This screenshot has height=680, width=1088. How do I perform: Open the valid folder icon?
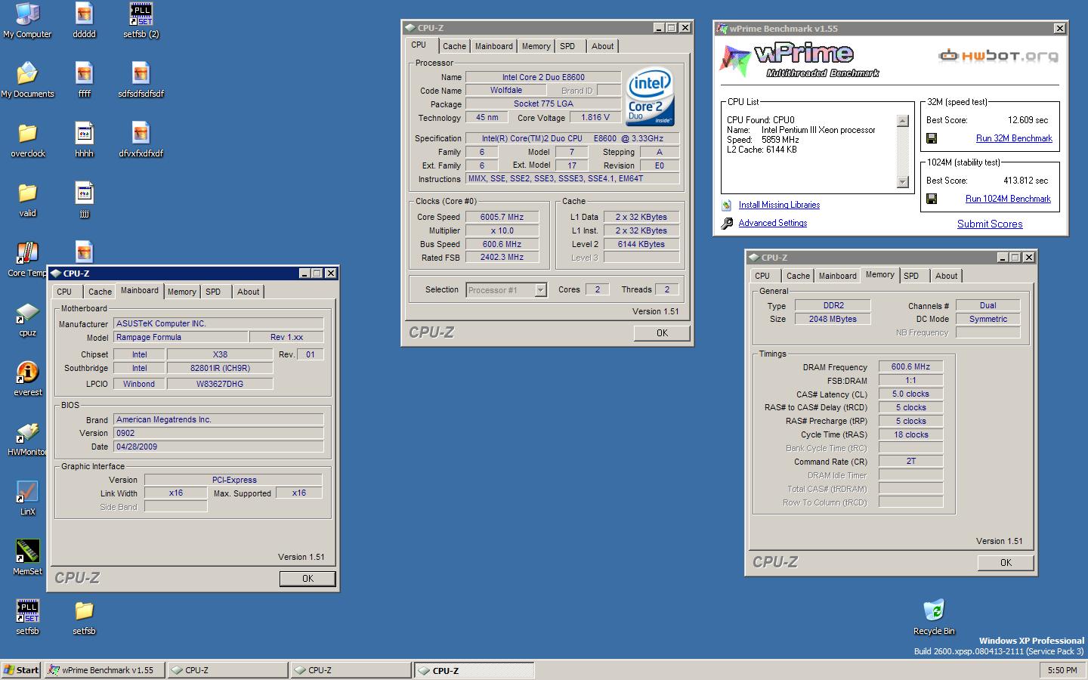click(27, 199)
